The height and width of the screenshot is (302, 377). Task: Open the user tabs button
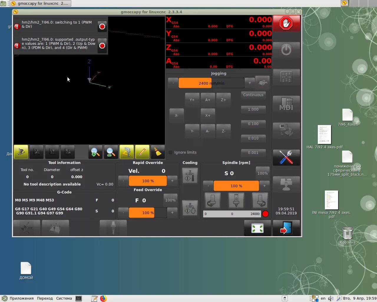(286, 184)
